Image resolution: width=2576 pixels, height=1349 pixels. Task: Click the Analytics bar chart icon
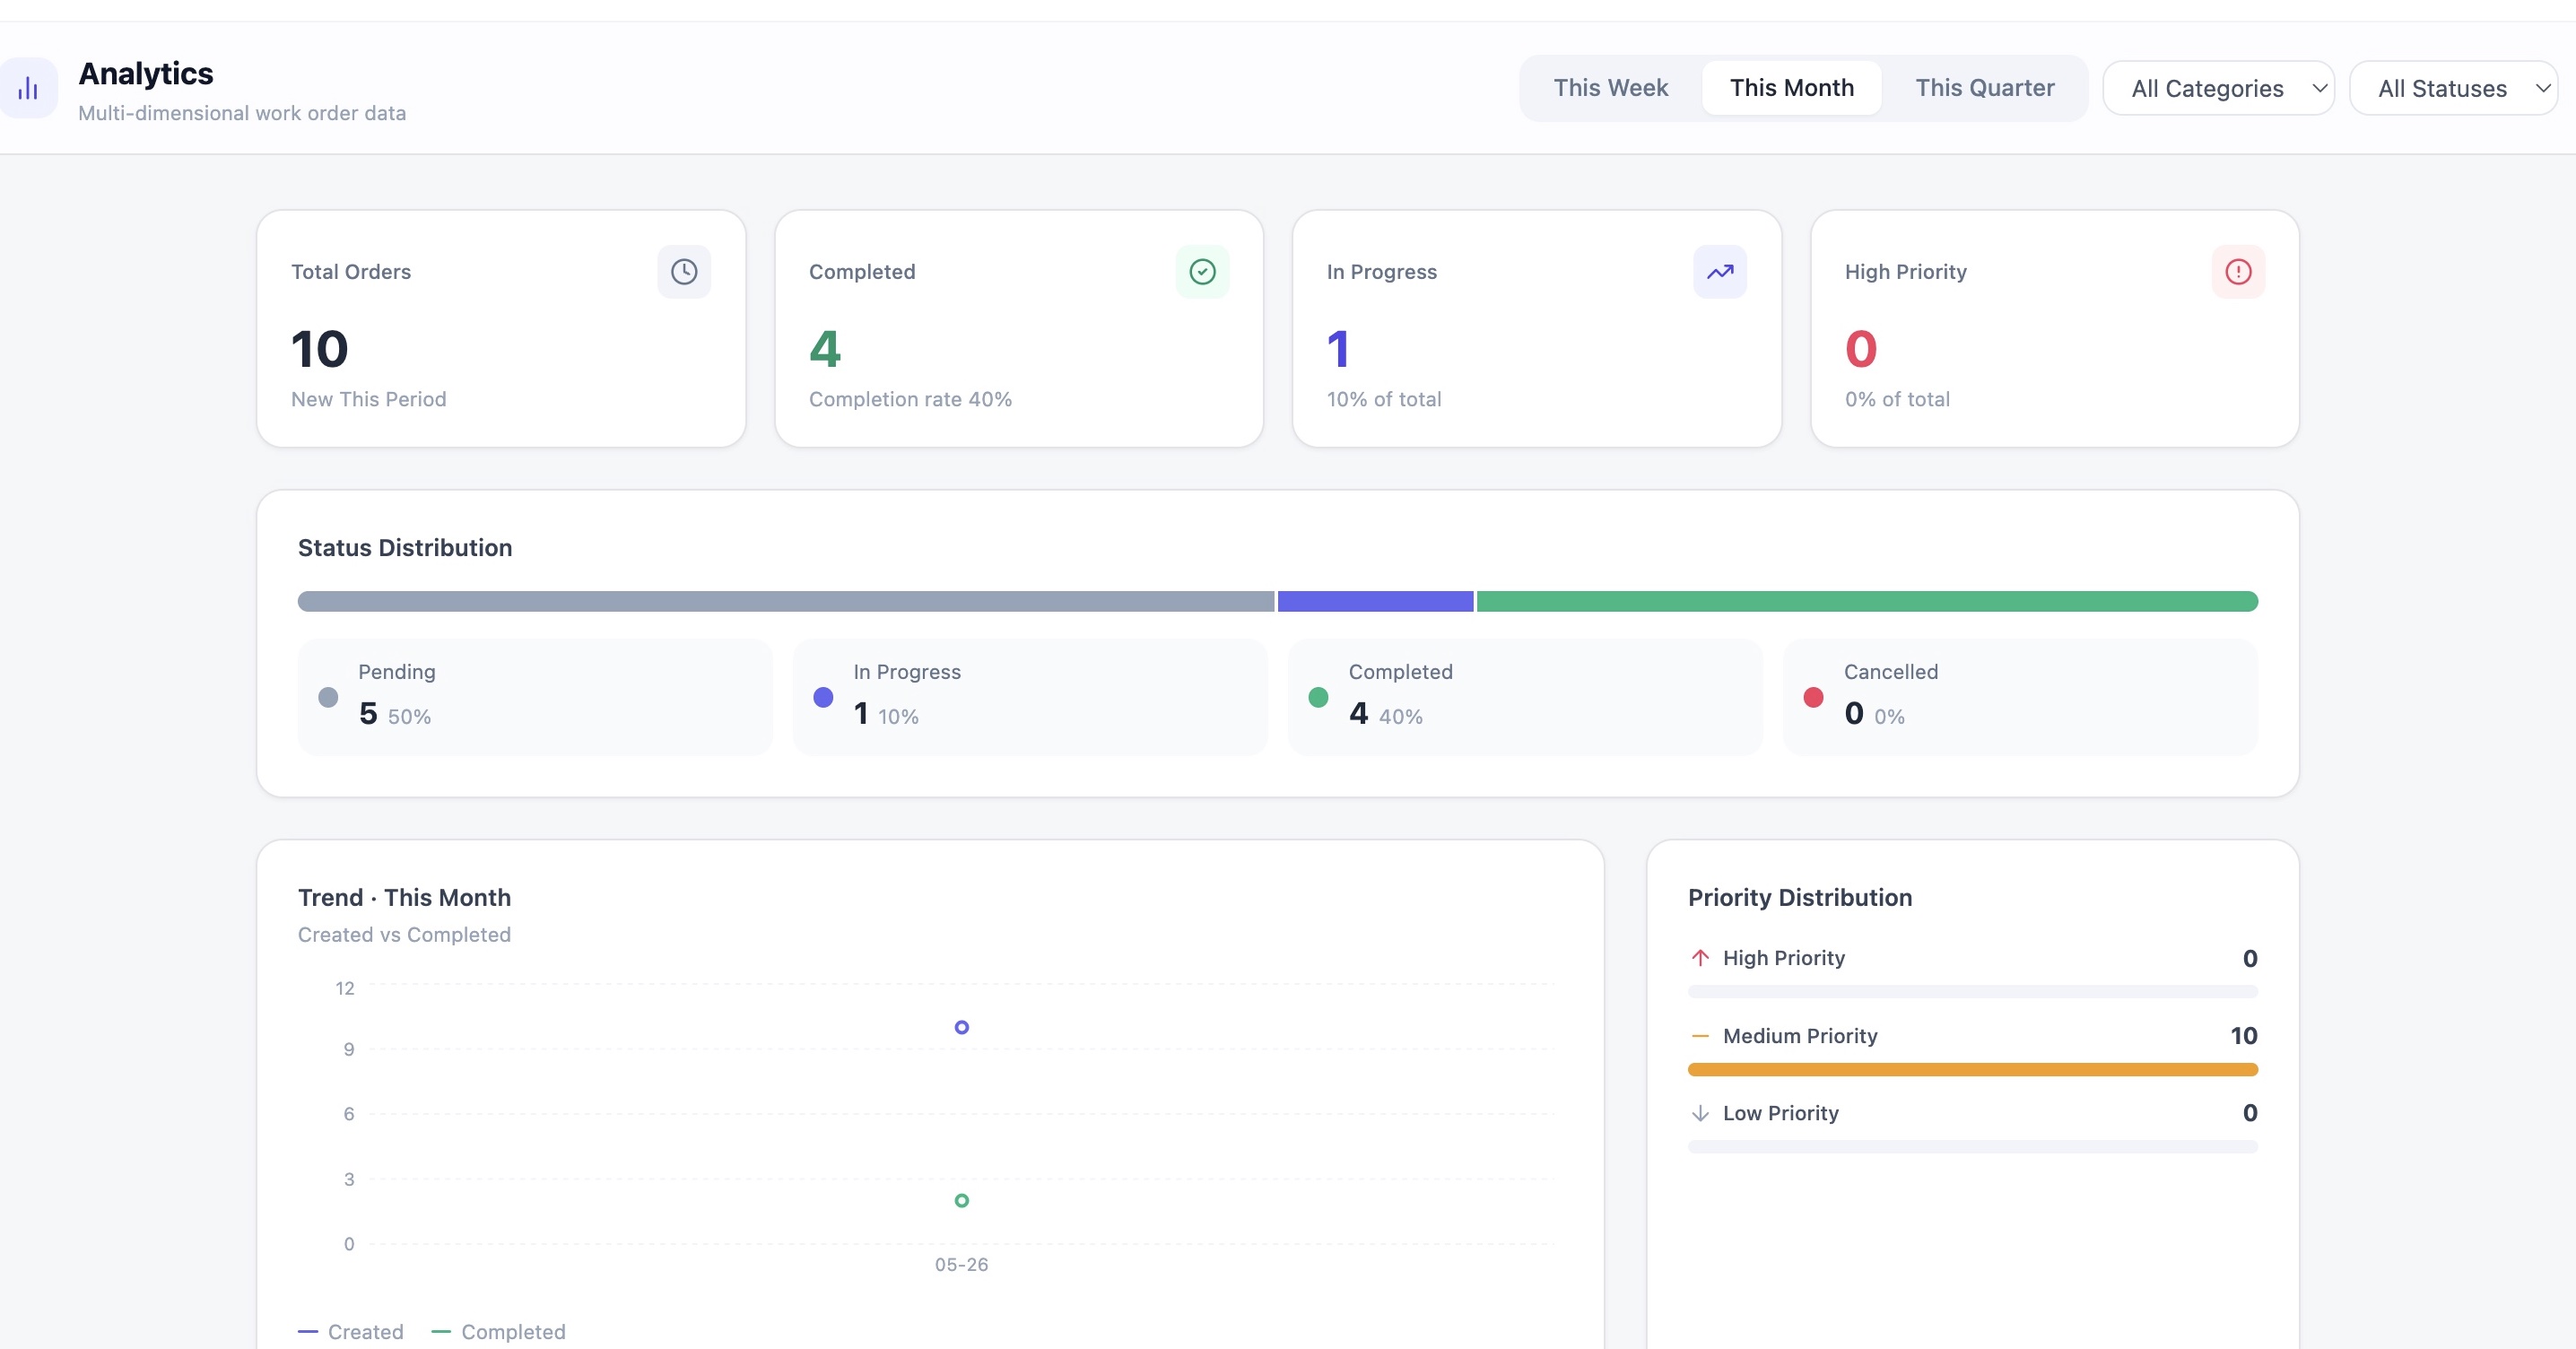click(x=28, y=89)
